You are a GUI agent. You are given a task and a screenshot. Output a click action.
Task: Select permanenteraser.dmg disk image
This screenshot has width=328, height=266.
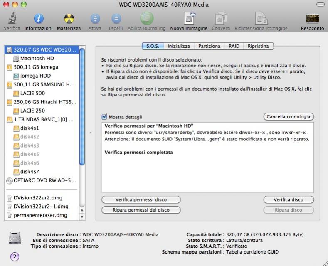click(x=42, y=215)
